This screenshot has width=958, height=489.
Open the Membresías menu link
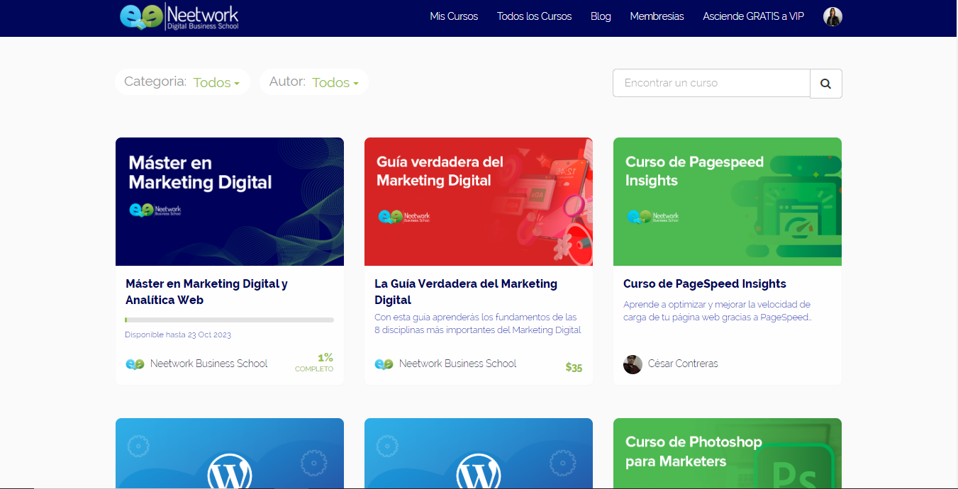pos(657,16)
